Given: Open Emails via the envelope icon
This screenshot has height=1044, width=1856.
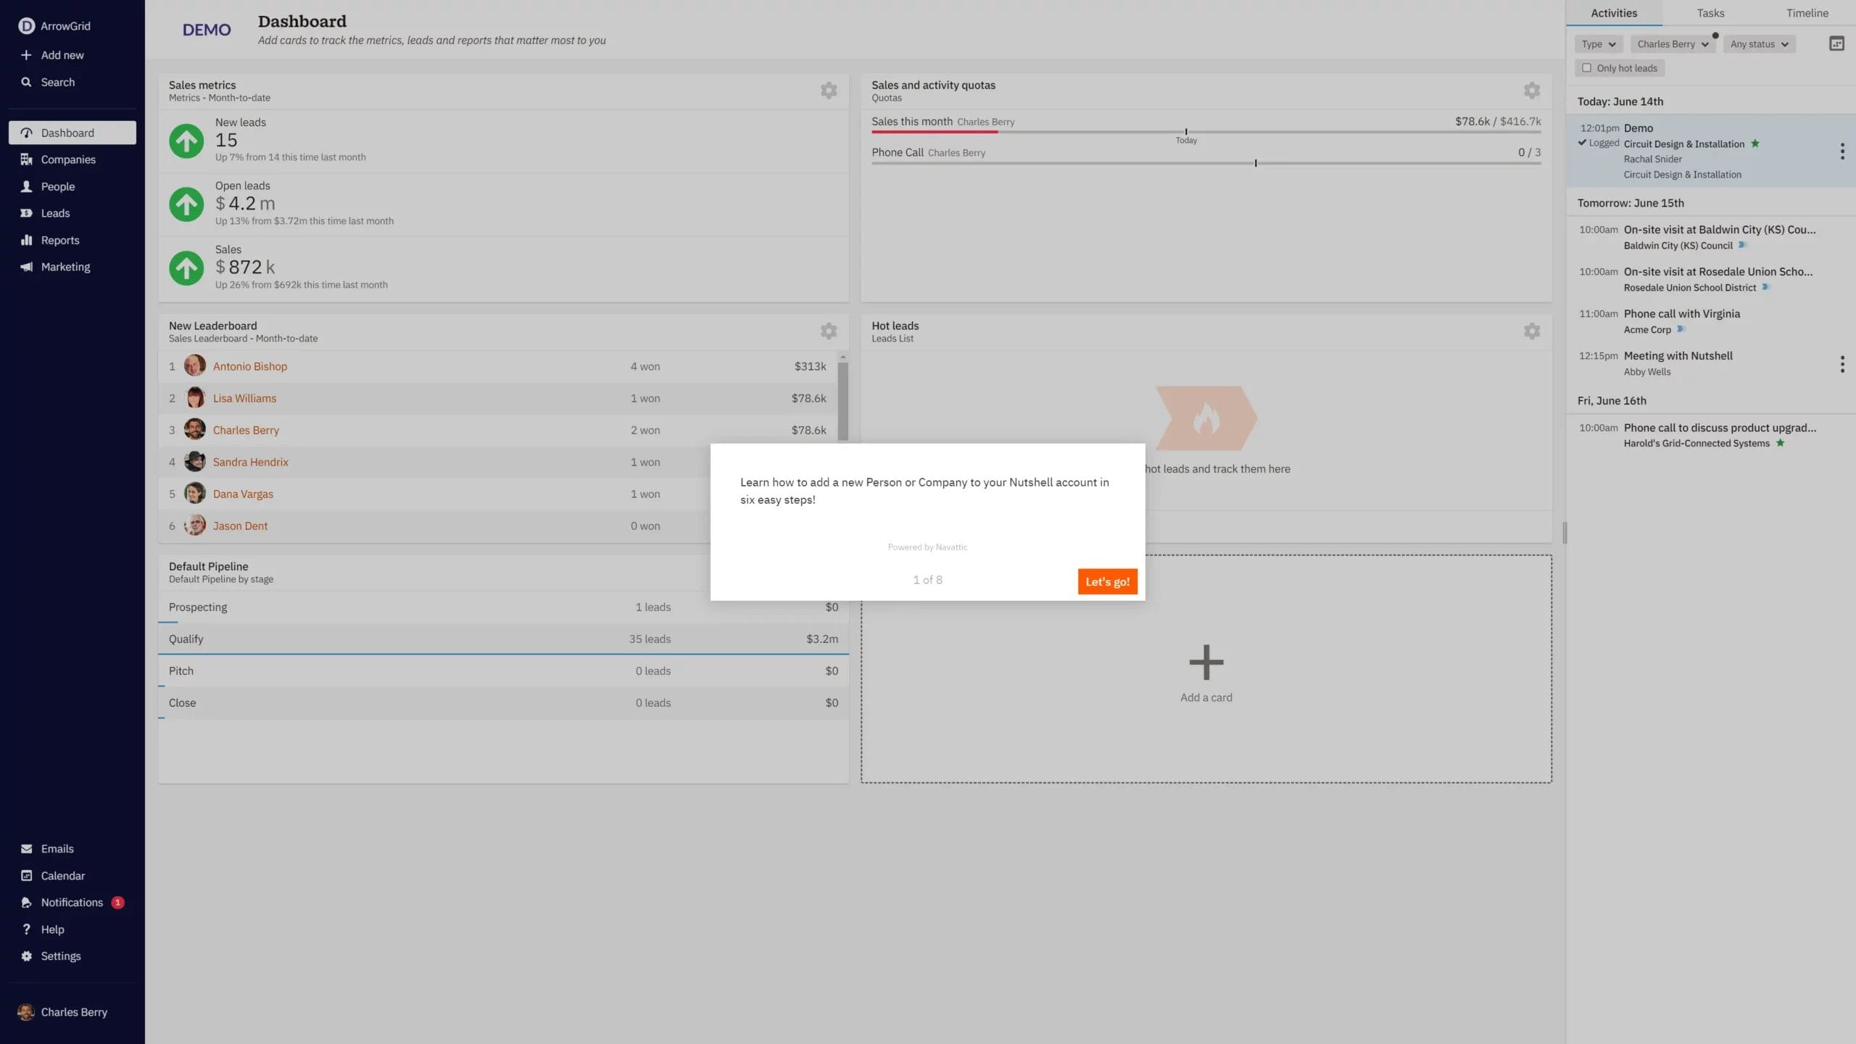Looking at the screenshot, I should (x=26, y=848).
